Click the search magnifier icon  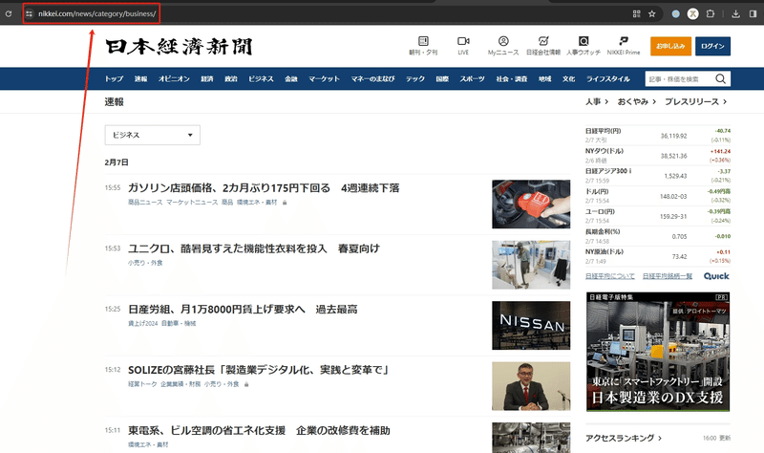pos(721,78)
